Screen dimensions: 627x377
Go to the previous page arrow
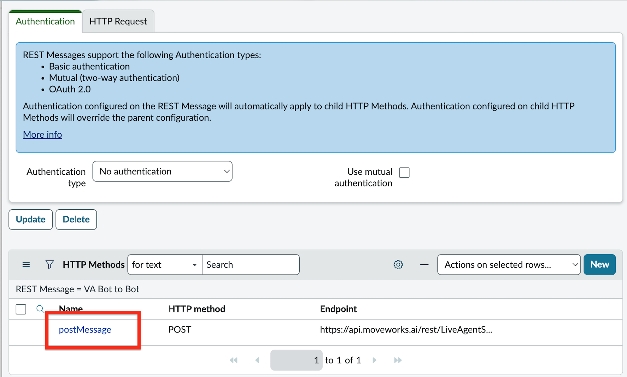coord(257,360)
